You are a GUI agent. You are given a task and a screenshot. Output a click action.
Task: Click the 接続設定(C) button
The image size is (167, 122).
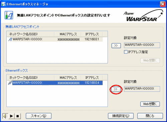pyautogui.click(x=121, y=116)
